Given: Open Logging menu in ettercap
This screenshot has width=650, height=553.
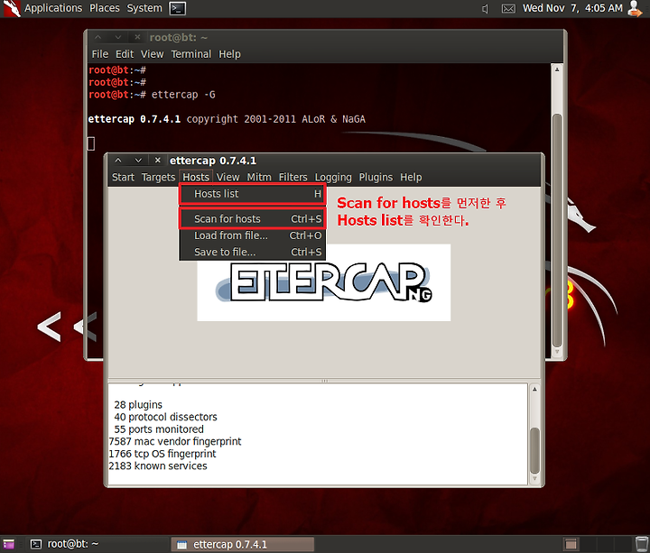Looking at the screenshot, I should [x=333, y=178].
